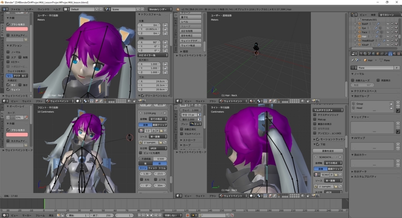Viewport: 402px width, 218px height.
Task: Click the ウェイト転送 button
Action: click(190, 46)
